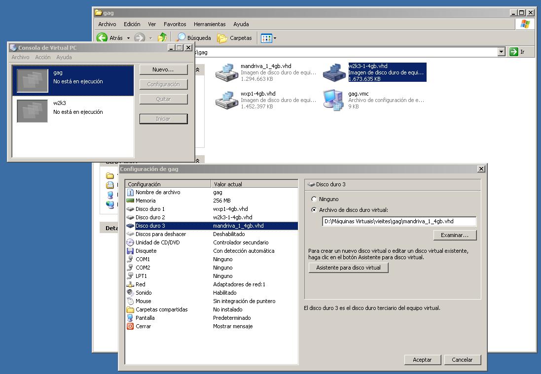Open Herramientas menu in Explorer
The width and height of the screenshot is (541, 374).
coord(210,24)
